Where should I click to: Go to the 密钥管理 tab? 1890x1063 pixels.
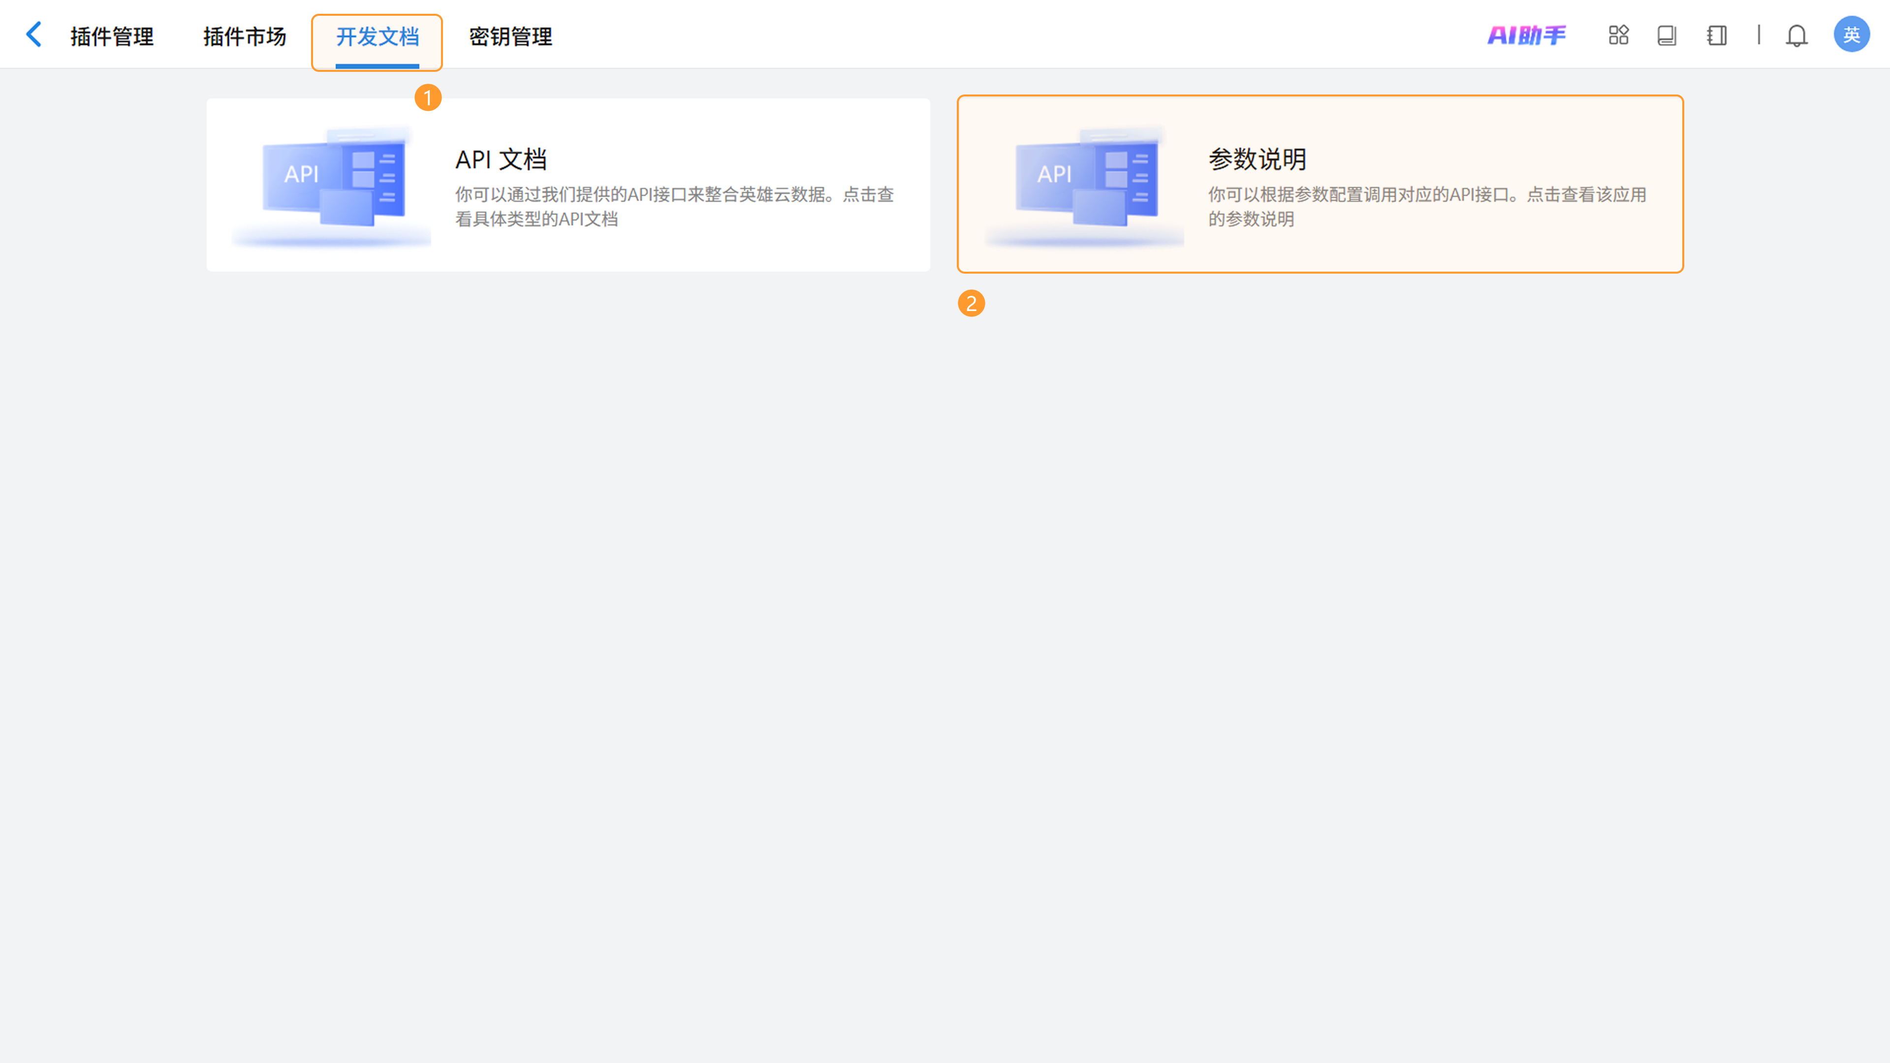point(511,36)
